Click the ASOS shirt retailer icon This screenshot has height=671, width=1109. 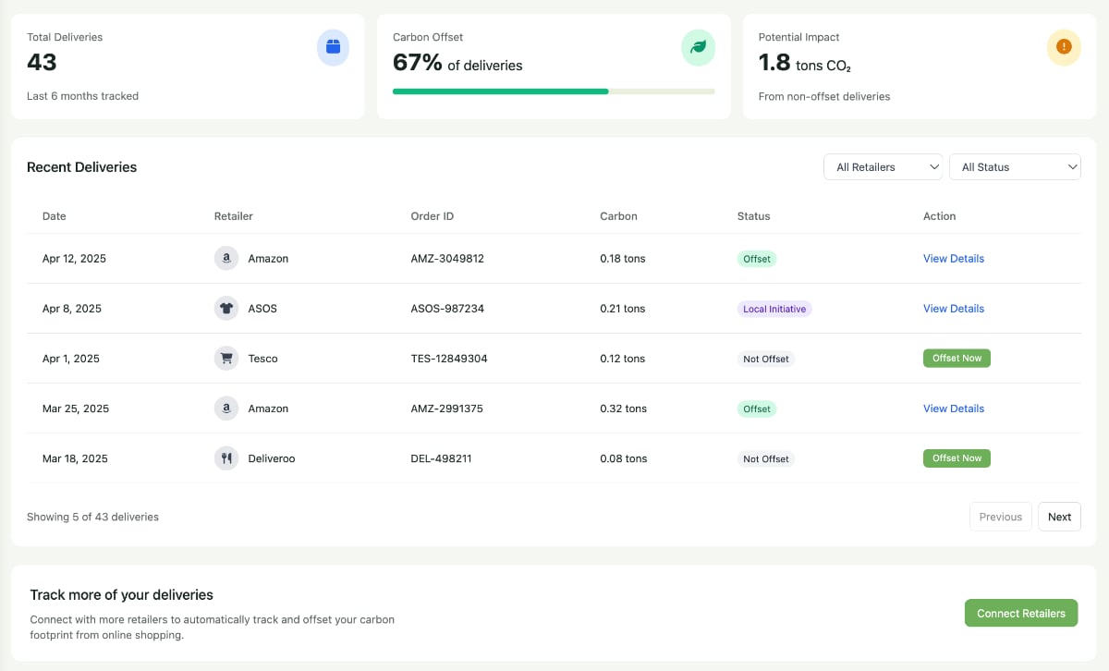(x=226, y=308)
